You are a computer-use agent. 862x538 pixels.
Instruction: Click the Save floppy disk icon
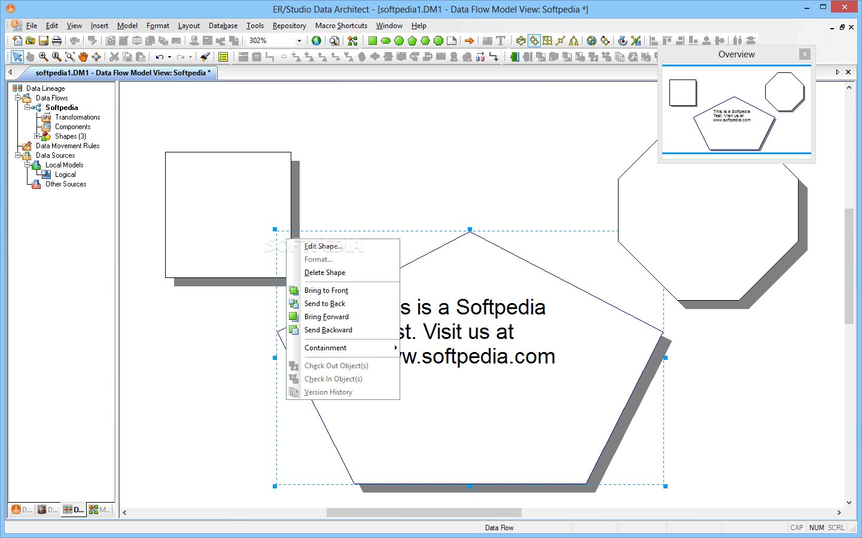point(44,41)
